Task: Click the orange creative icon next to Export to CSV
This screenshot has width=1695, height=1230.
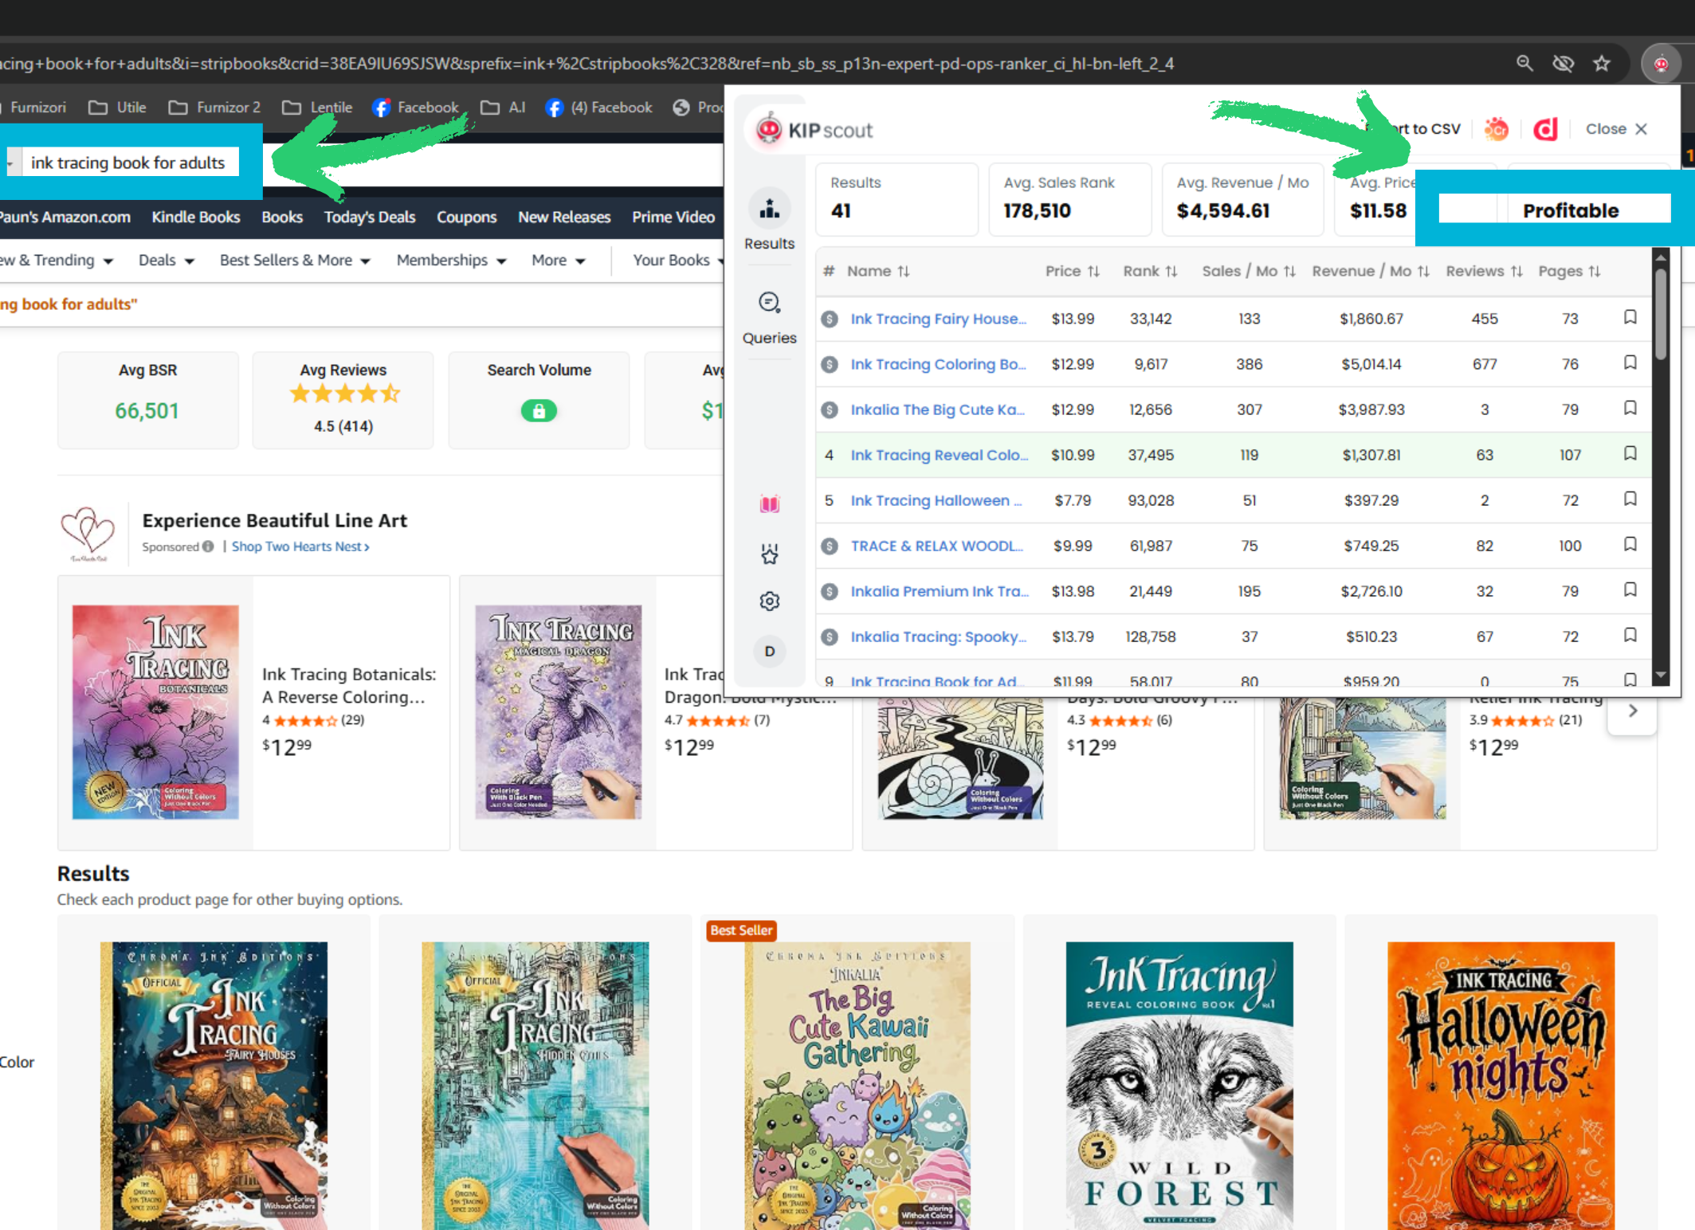Action: 1497,129
